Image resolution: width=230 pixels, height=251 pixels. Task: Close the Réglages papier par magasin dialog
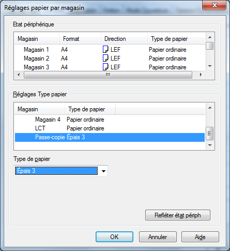[214, 5]
